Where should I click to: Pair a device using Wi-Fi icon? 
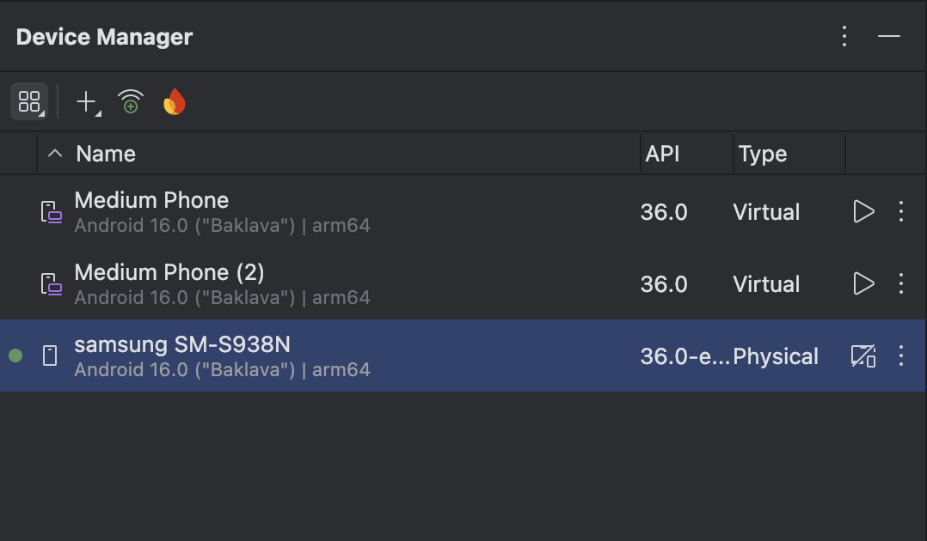coord(131,102)
